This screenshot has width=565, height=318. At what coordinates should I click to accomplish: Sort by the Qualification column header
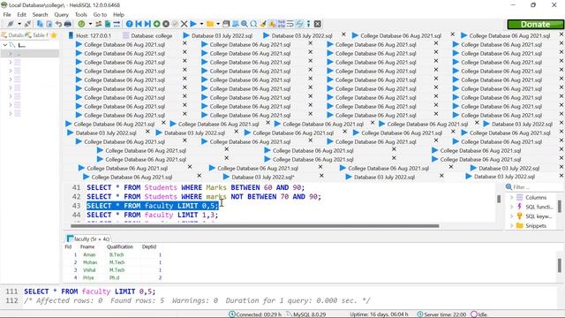point(120,247)
